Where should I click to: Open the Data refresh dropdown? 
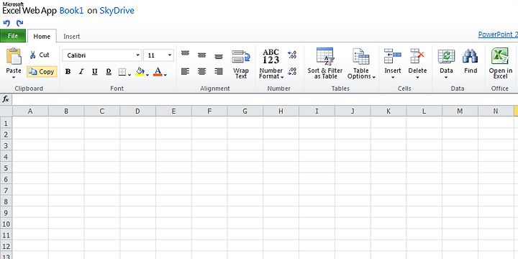(446, 64)
